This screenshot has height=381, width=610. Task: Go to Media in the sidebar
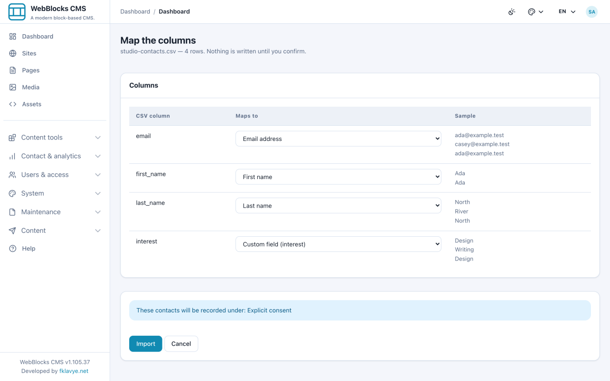[x=55, y=87]
